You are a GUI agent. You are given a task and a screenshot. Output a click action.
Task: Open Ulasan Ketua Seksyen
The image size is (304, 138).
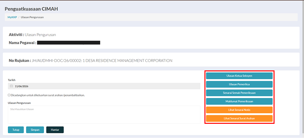[x=239, y=76]
